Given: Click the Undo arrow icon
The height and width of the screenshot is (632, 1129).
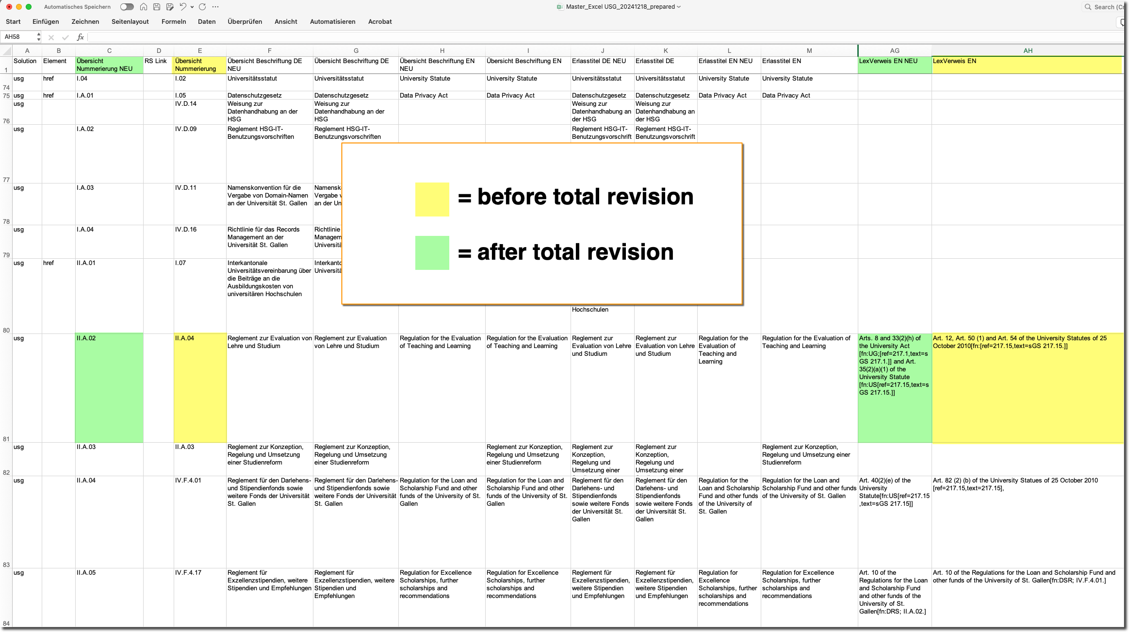Looking at the screenshot, I should tap(183, 7).
